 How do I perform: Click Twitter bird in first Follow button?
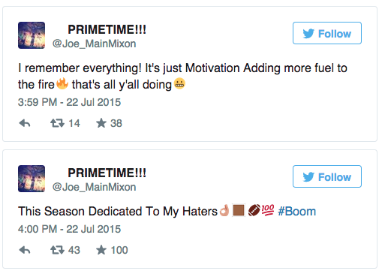point(308,34)
